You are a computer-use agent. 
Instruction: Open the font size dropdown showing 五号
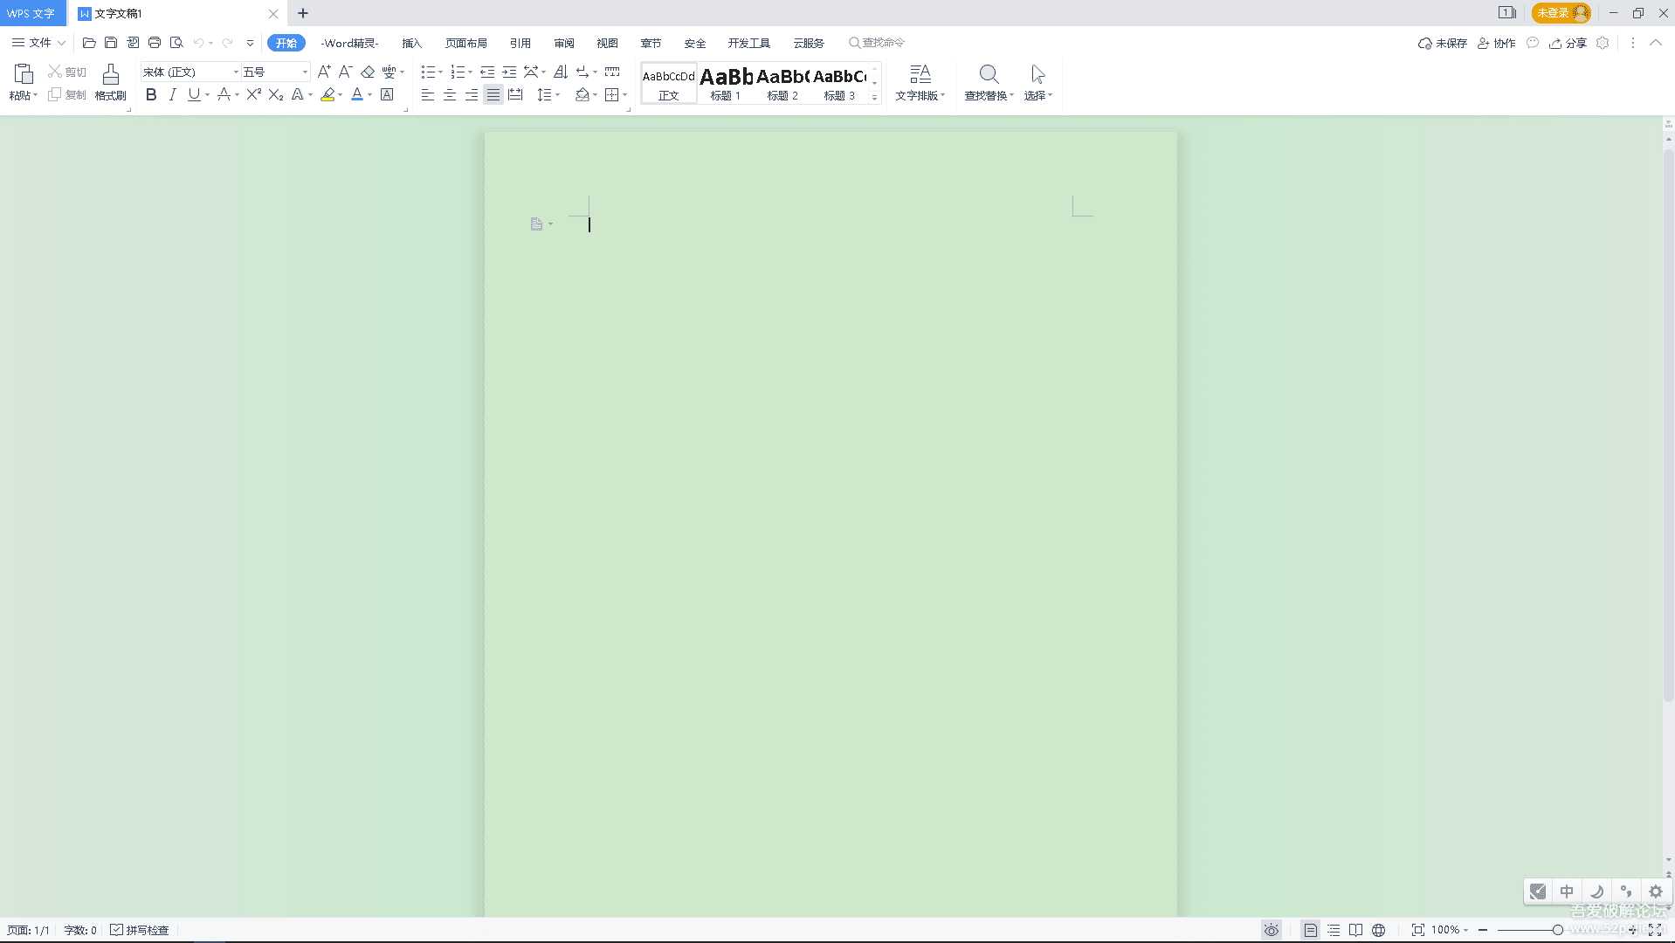point(275,72)
